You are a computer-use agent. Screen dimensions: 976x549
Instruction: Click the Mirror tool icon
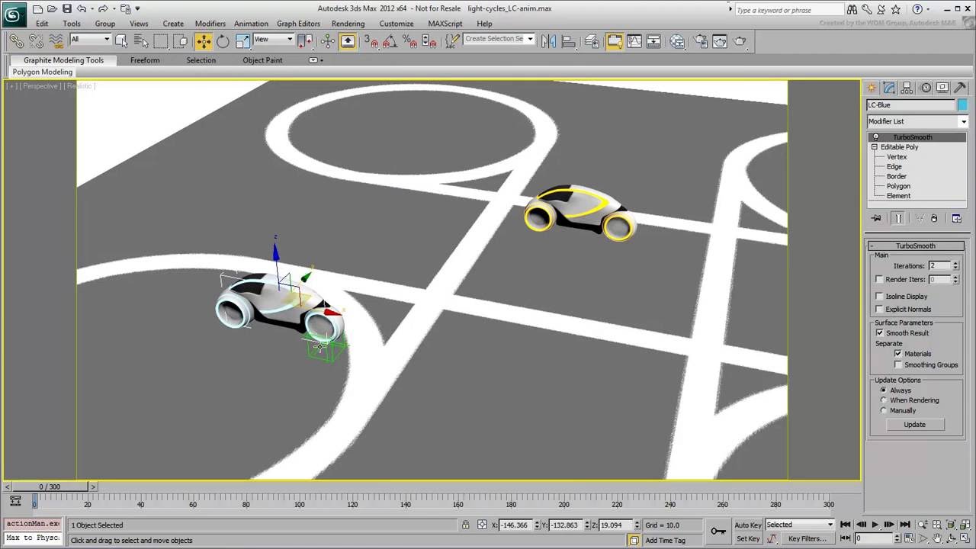click(x=548, y=41)
